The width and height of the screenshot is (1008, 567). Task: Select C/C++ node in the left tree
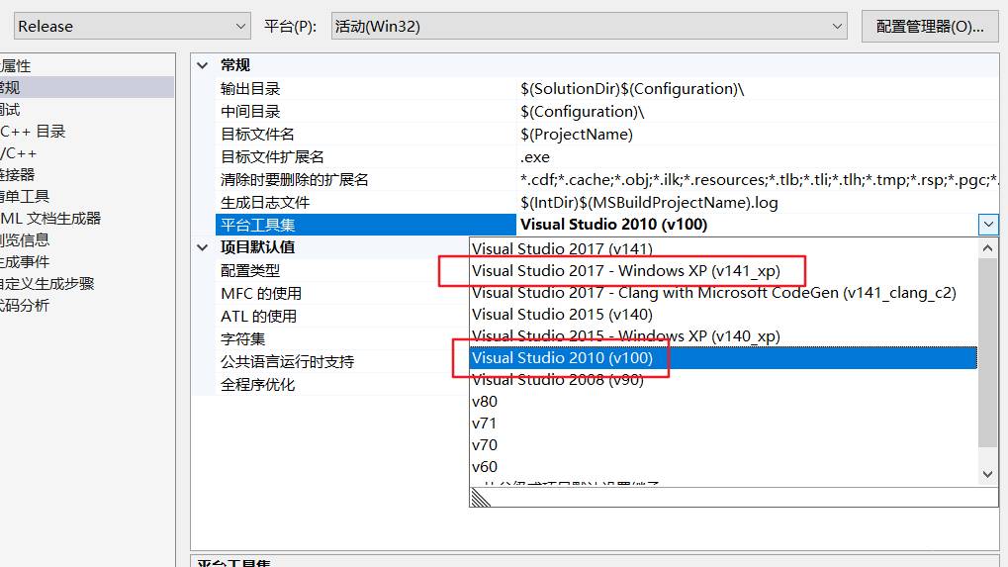click(19, 153)
